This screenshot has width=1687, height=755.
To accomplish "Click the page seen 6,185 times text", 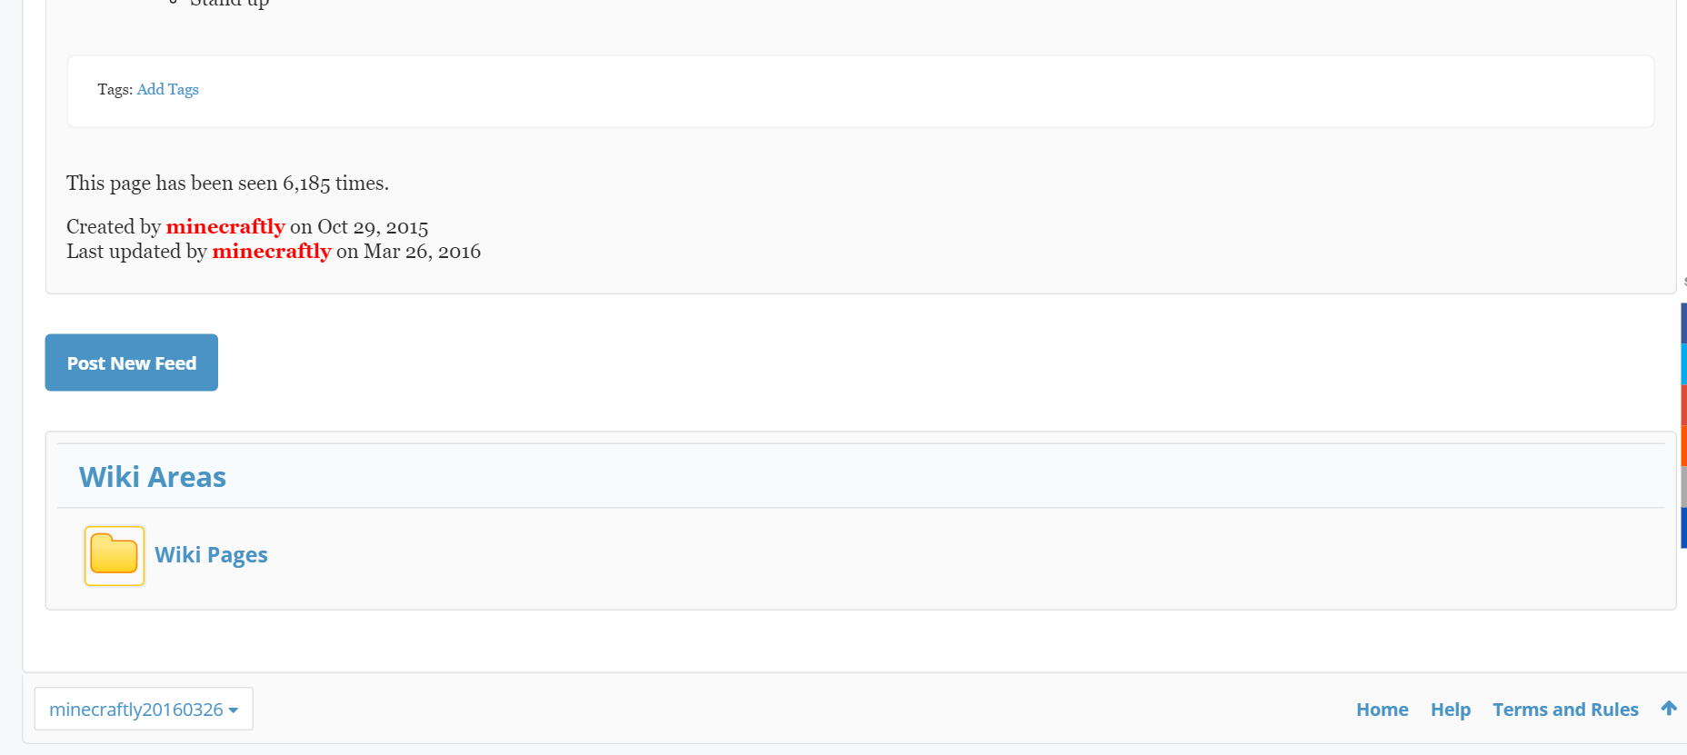I will 227,183.
